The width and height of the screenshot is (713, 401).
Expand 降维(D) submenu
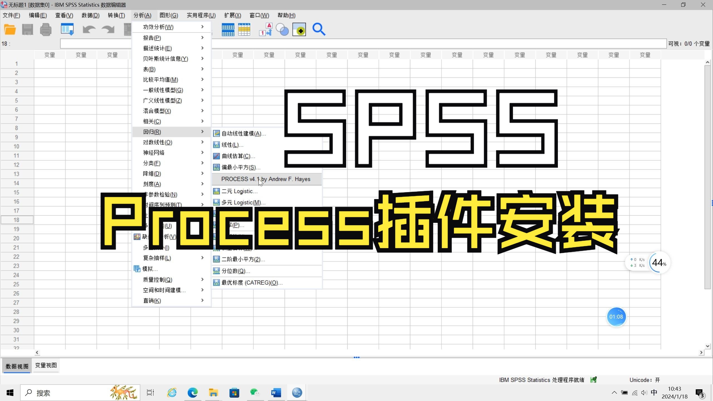[172, 174]
